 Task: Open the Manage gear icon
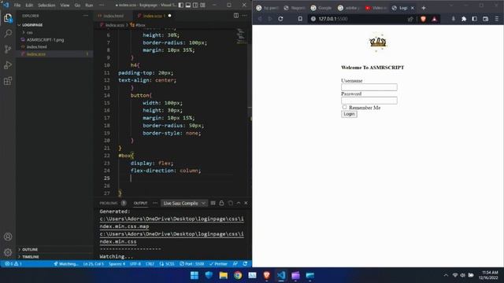tap(8, 252)
